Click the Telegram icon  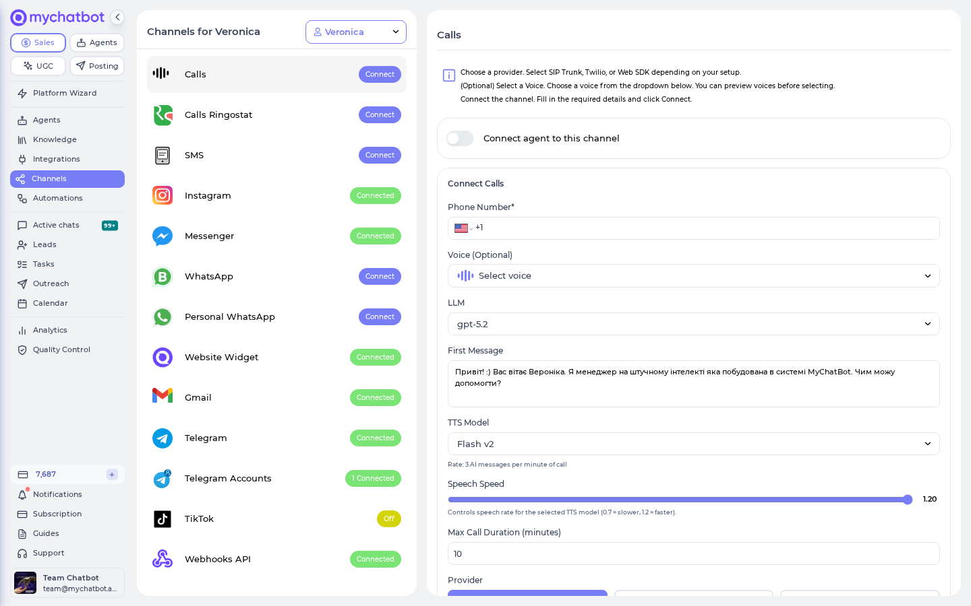[163, 438]
